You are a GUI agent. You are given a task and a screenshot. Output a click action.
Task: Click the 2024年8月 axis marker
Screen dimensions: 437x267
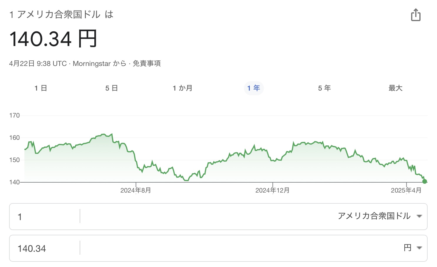(136, 190)
